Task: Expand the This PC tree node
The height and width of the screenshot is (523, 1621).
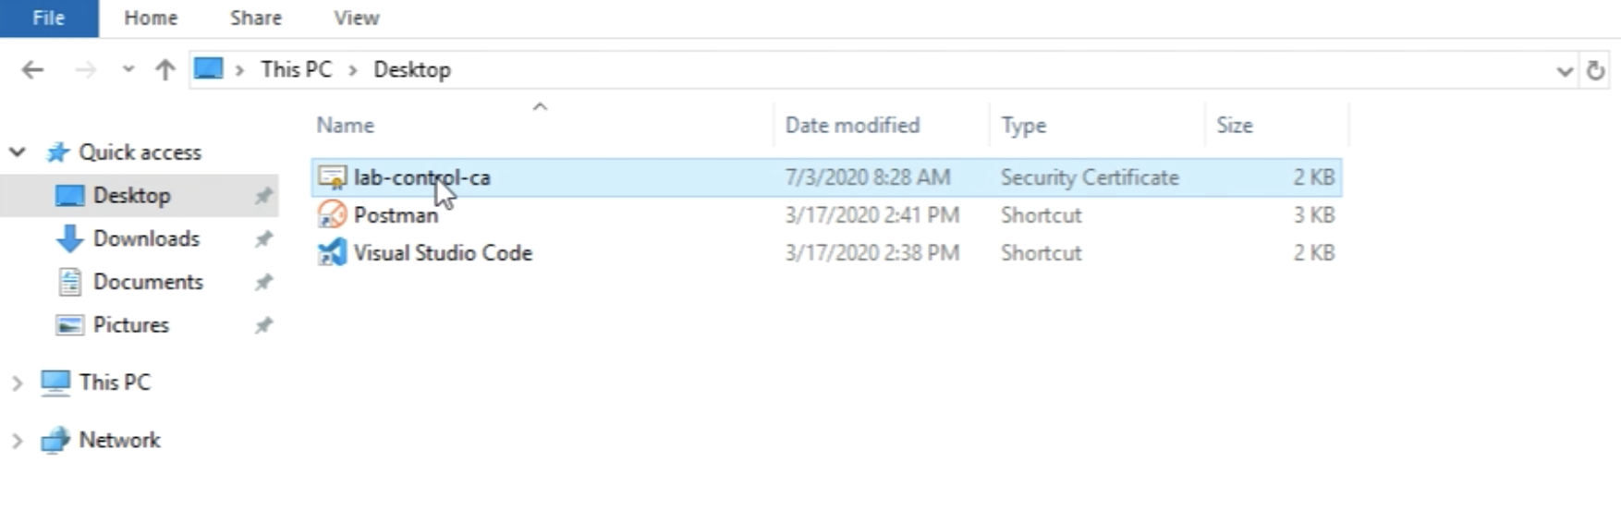Action: (x=18, y=383)
